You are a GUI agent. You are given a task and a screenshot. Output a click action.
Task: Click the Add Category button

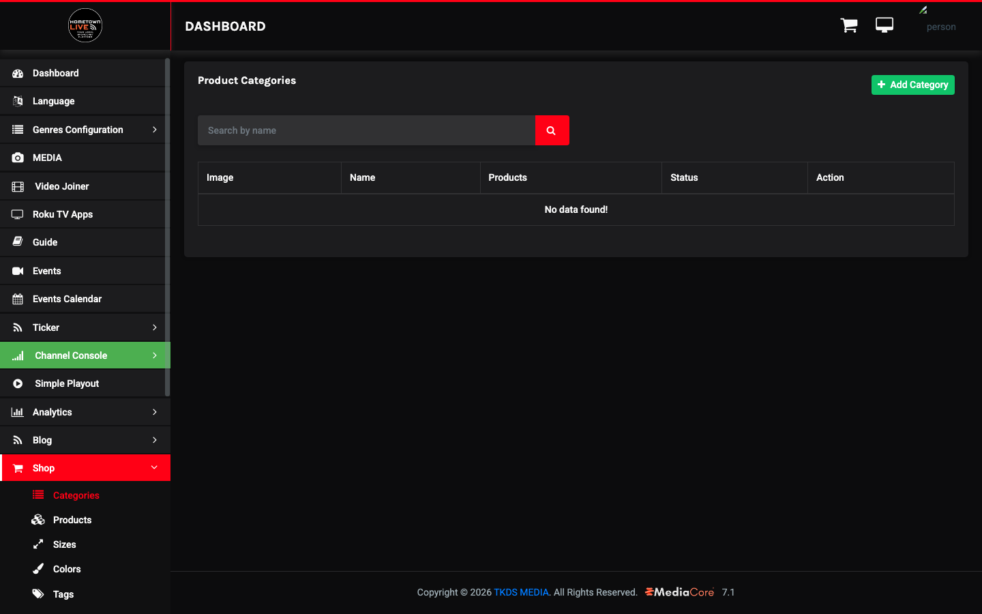(x=913, y=85)
